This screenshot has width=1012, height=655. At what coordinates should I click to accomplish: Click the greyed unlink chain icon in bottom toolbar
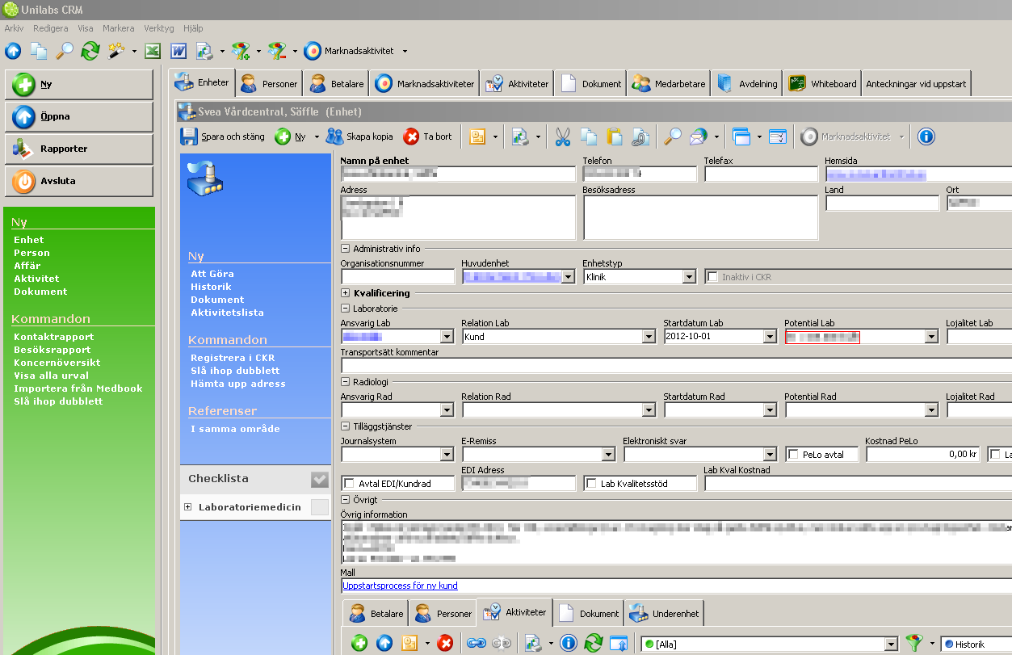(x=502, y=643)
